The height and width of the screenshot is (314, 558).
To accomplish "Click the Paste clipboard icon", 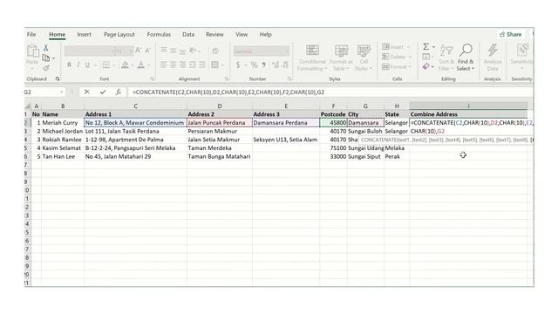I will point(33,51).
